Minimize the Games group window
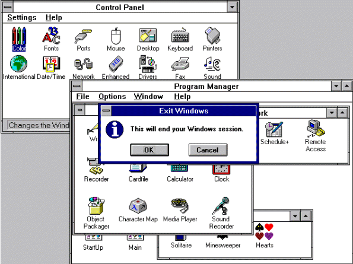353x264 pixels. (295, 217)
